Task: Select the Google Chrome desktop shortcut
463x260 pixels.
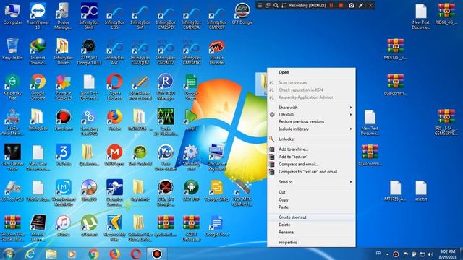Action: [x=38, y=87]
